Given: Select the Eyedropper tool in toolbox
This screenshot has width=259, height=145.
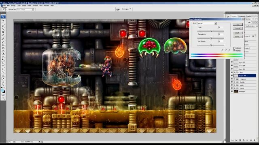Looking at the screenshot, I should click(3, 79).
